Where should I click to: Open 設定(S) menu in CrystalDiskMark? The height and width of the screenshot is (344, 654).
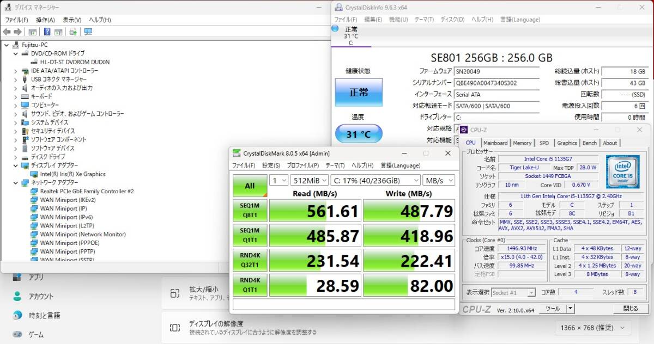pyautogui.click(x=271, y=165)
